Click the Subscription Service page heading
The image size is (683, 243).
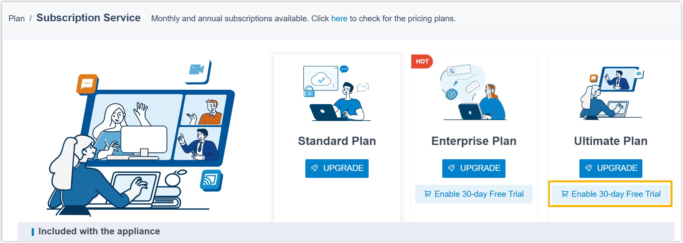[88, 18]
